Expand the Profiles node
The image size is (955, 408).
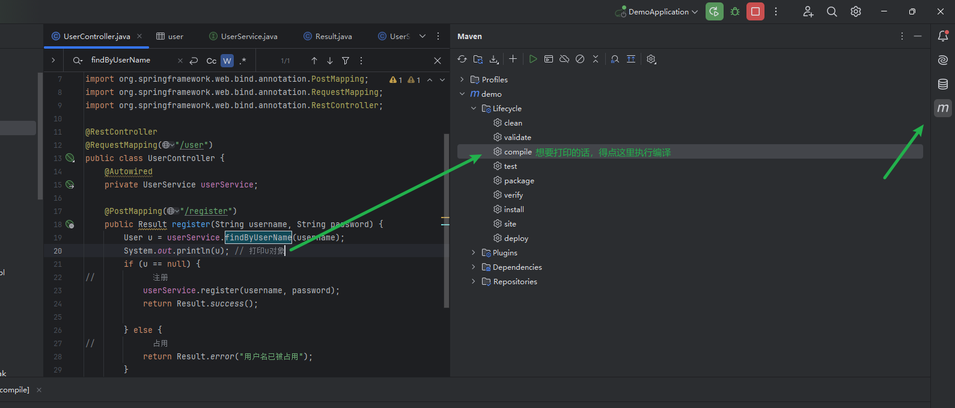click(462, 79)
